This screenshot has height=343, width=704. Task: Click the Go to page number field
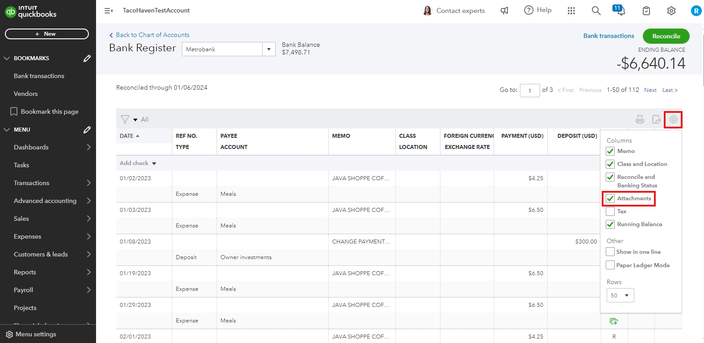point(530,91)
